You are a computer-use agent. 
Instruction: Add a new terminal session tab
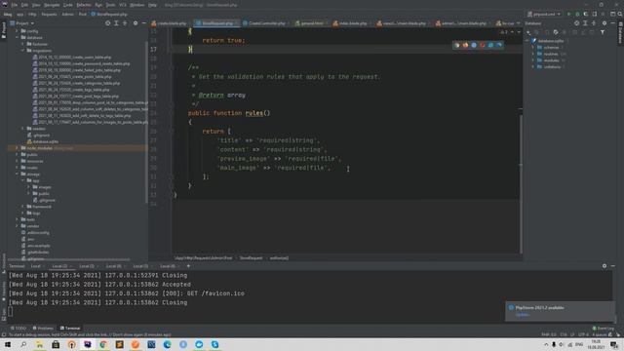pyautogui.click(x=188, y=266)
